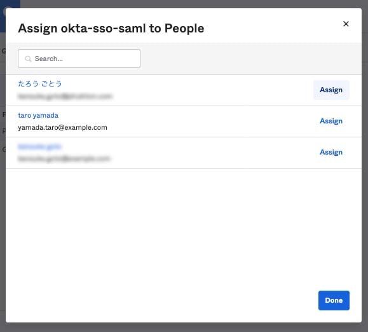Open the taro yamada user link

click(x=38, y=115)
